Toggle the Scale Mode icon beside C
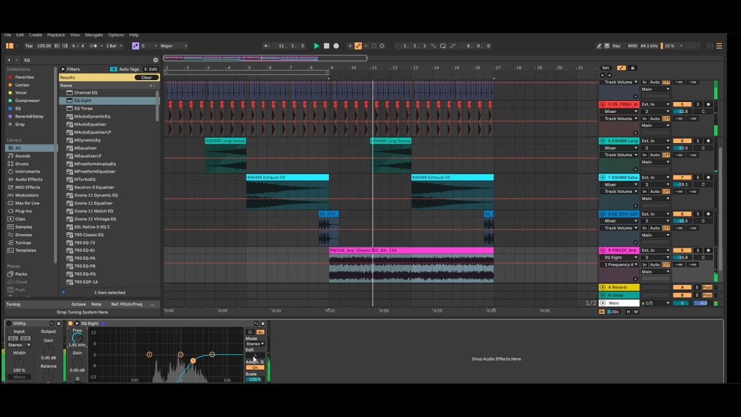Screen dimensions: 741x417 [135, 46]
